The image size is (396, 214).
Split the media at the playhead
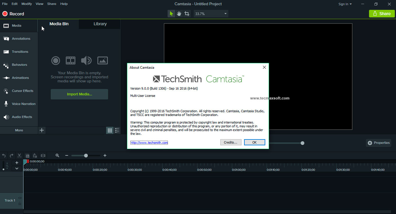43,155
